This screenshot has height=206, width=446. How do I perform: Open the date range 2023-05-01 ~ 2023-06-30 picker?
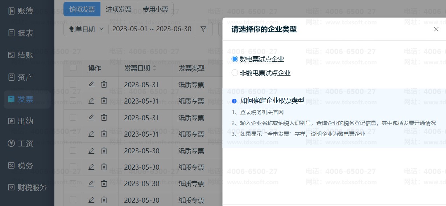(x=152, y=29)
